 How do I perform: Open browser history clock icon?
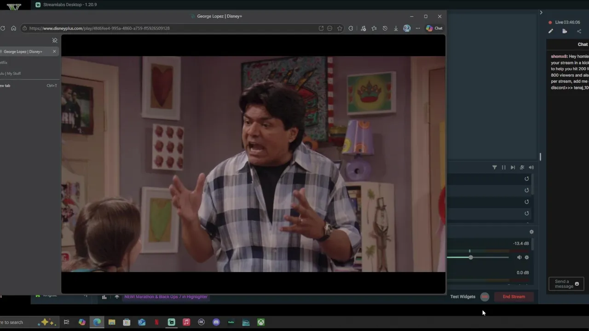click(x=385, y=28)
